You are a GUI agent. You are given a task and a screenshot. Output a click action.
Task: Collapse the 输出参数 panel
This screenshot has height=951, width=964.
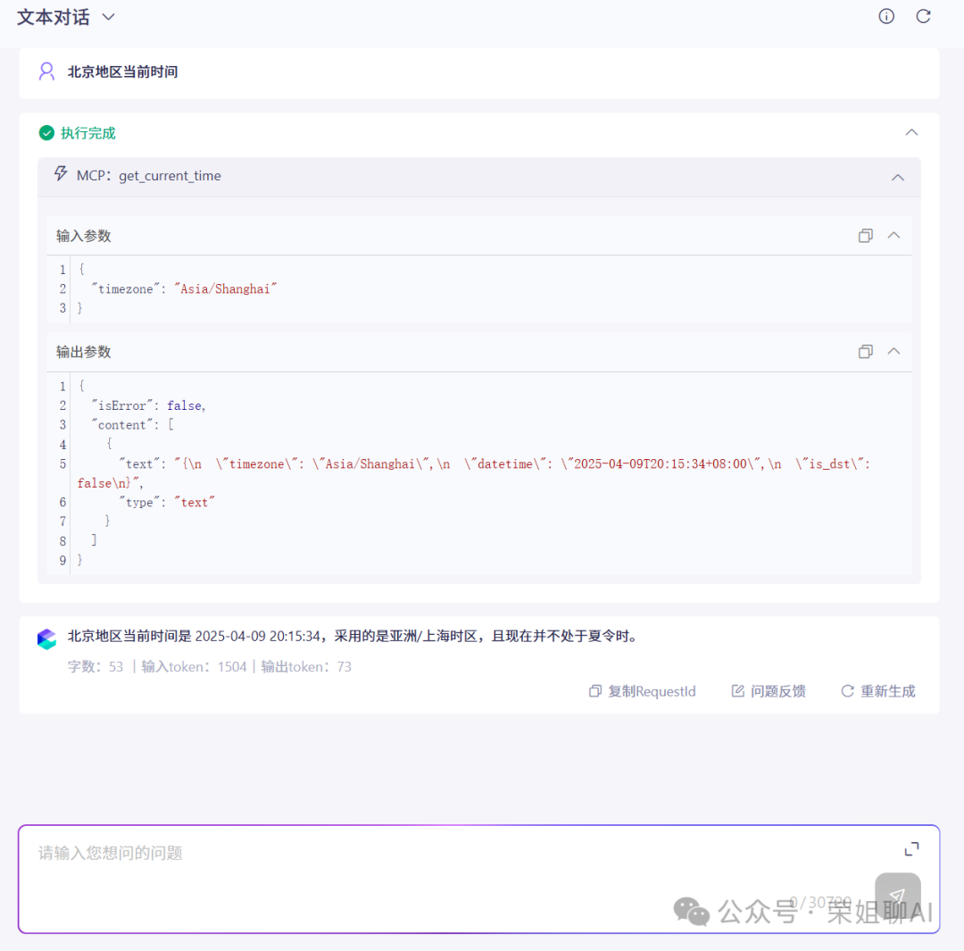click(893, 351)
